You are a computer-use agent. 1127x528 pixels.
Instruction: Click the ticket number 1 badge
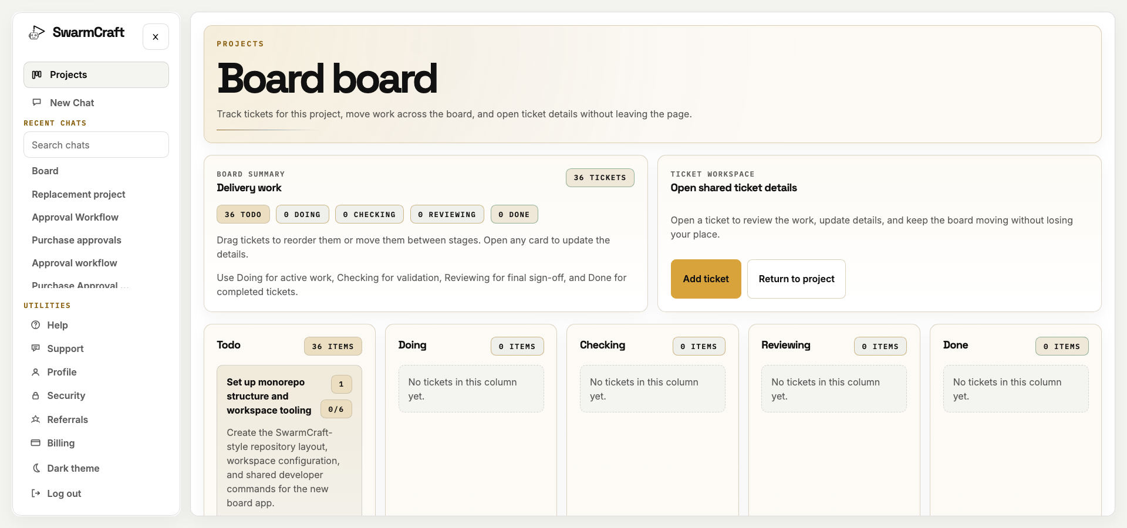[x=341, y=384]
